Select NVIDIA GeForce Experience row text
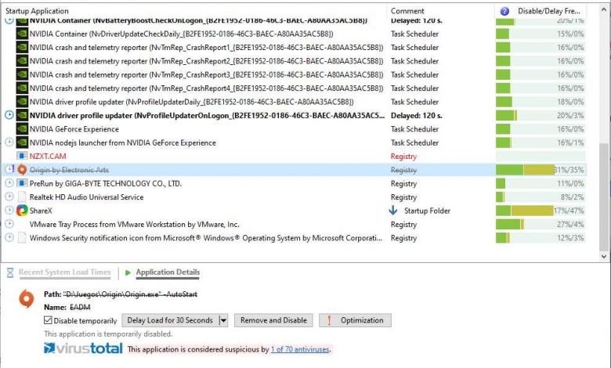This screenshot has height=368, width=611. tap(74, 129)
